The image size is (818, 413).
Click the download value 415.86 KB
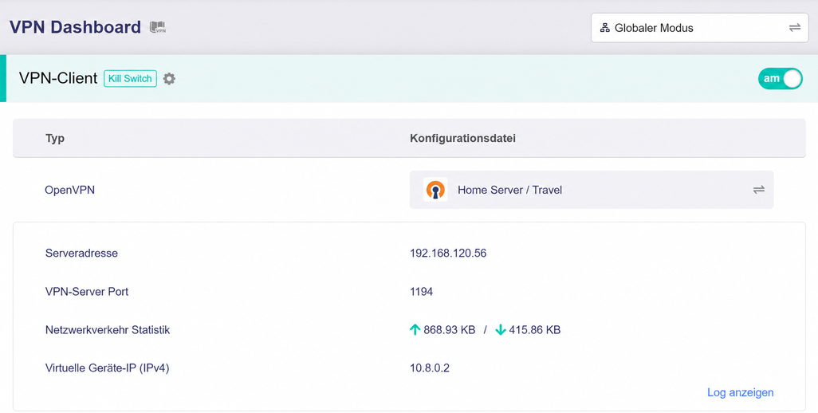click(535, 329)
